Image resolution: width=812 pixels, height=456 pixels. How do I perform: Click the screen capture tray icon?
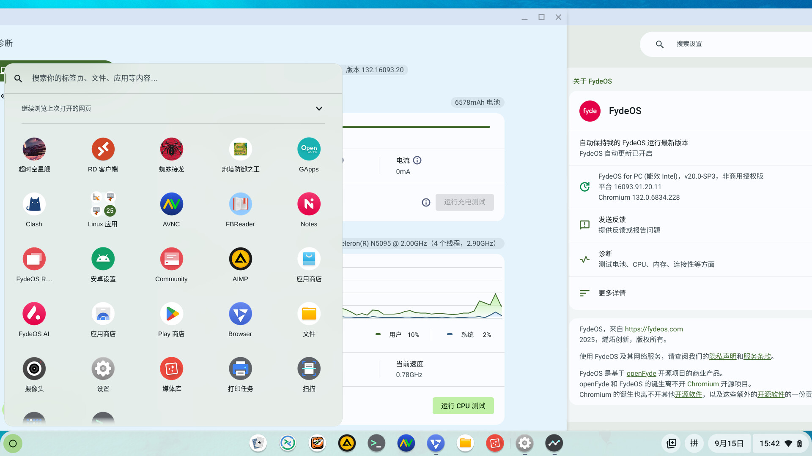pos(671,443)
